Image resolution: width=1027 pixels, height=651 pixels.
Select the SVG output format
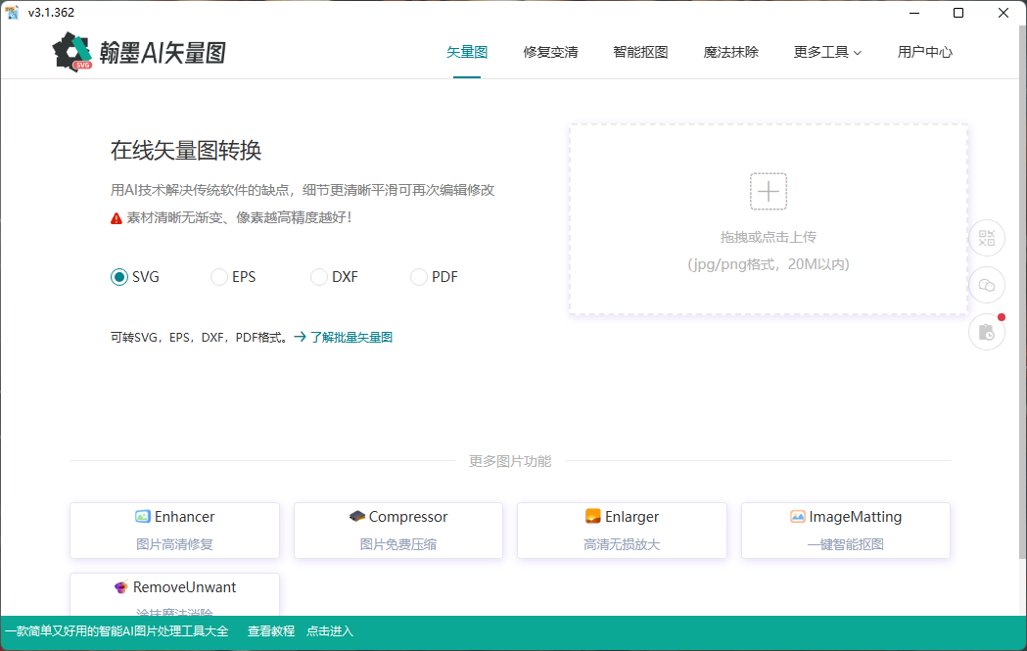(119, 277)
